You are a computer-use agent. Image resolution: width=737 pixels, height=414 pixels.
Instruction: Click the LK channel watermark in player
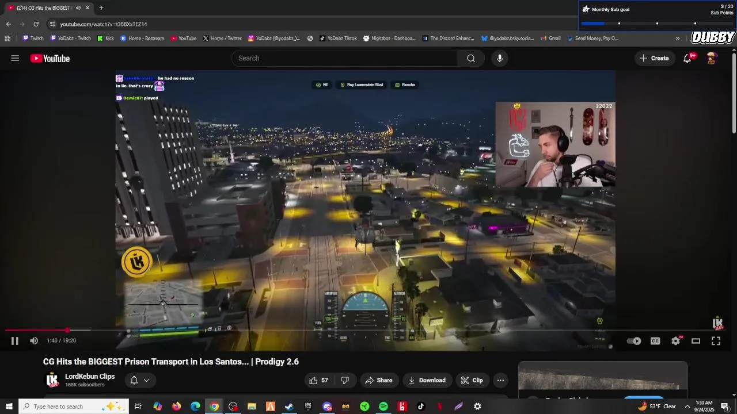717,323
